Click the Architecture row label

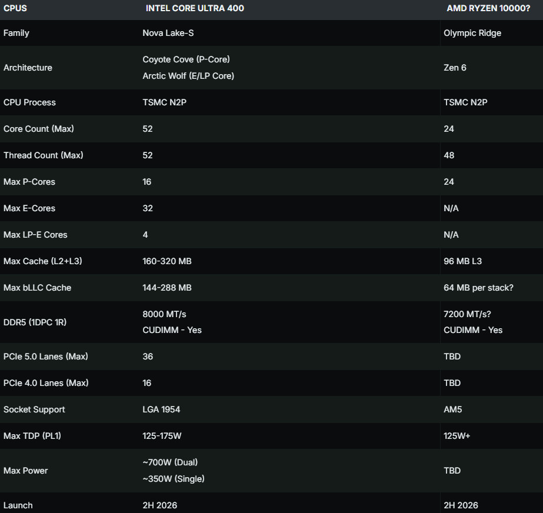pyautogui.click(x=28, y=68)
